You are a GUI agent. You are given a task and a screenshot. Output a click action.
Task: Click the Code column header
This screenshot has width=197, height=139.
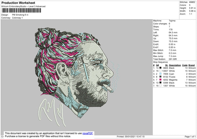tap(185, 65)
